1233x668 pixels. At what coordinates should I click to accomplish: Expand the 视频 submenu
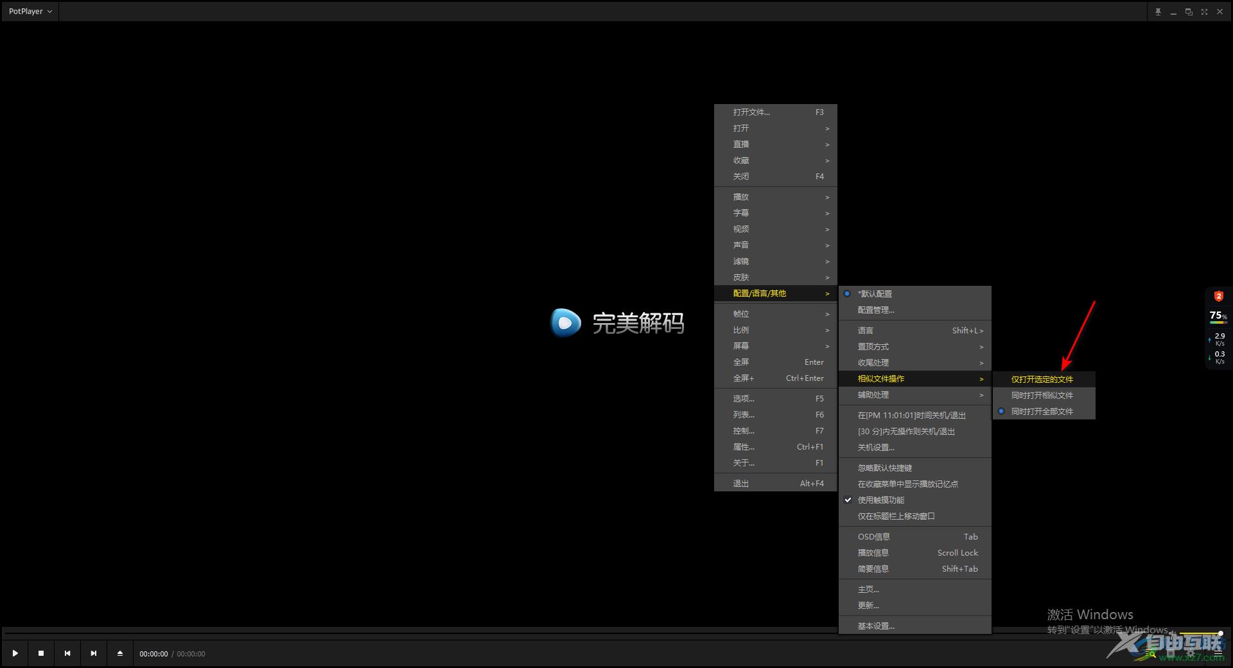tap(776, 229)
